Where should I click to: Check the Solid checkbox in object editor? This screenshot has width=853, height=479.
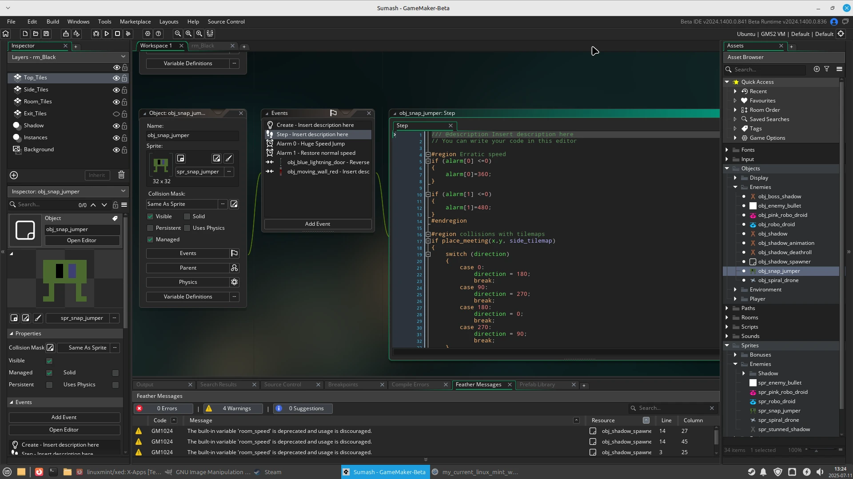187,216
